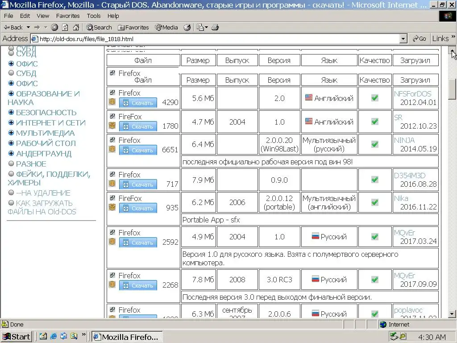Click the address bar URL field
This screenshot has height=343, width=457.
216,39
